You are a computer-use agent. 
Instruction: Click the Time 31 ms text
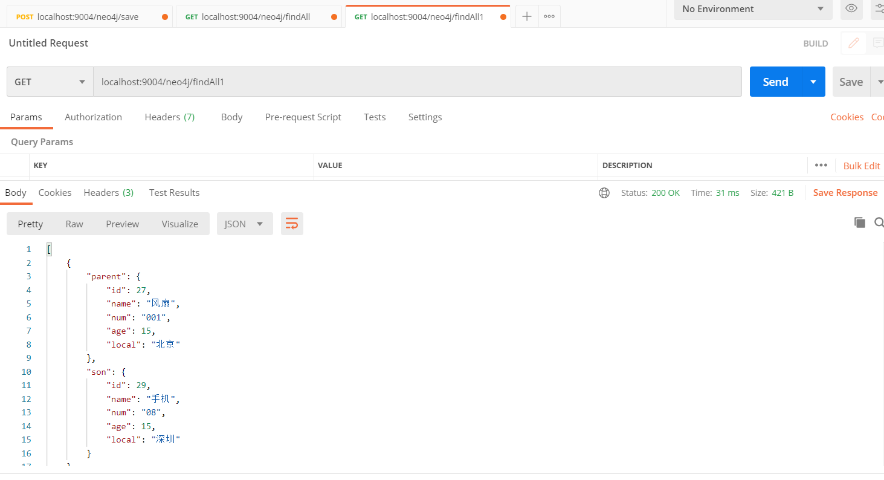pyautogui.click(x=715, y=193)
